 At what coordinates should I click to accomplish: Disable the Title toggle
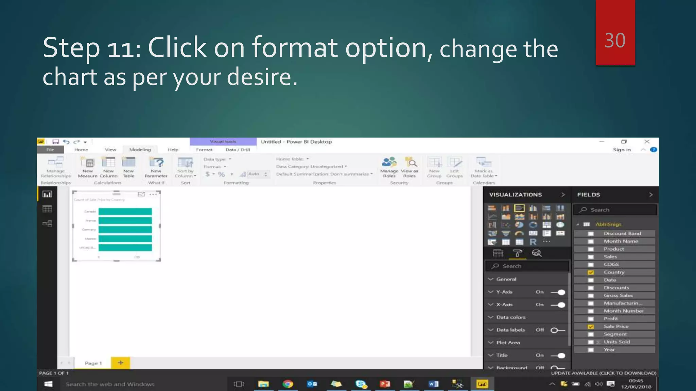558,356
